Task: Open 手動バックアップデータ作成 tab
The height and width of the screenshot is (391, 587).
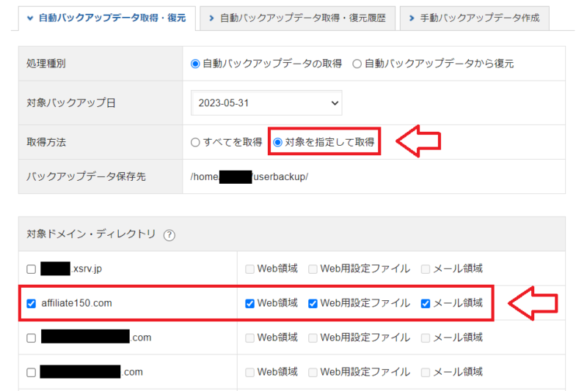Action: [x=475, y=18]
